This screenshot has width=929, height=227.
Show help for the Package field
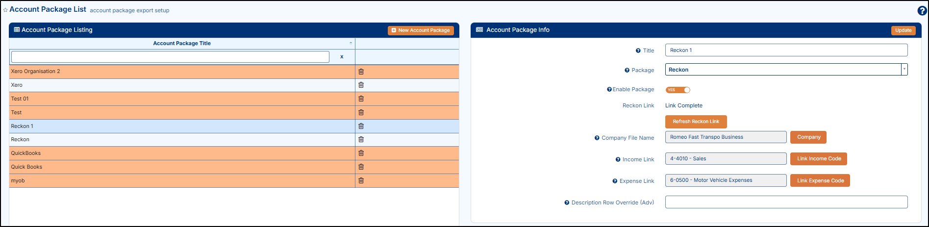[627, 70]
